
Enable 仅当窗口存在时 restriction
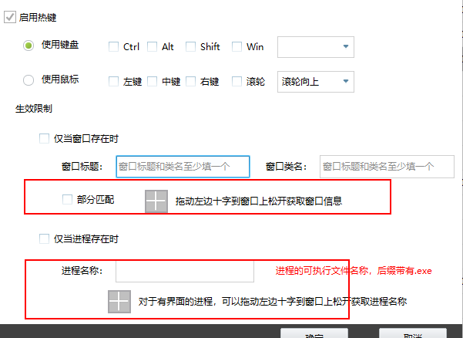point(44,138)
